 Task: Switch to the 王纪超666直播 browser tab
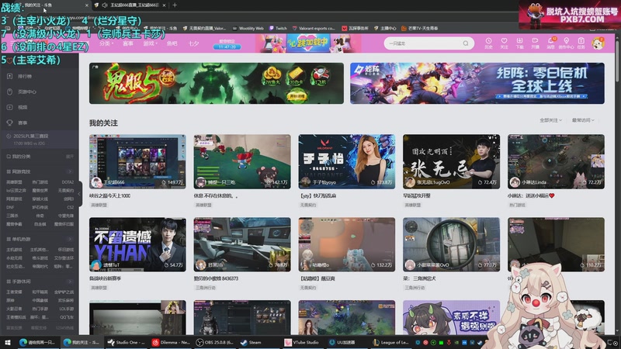[x=130, y=5]
